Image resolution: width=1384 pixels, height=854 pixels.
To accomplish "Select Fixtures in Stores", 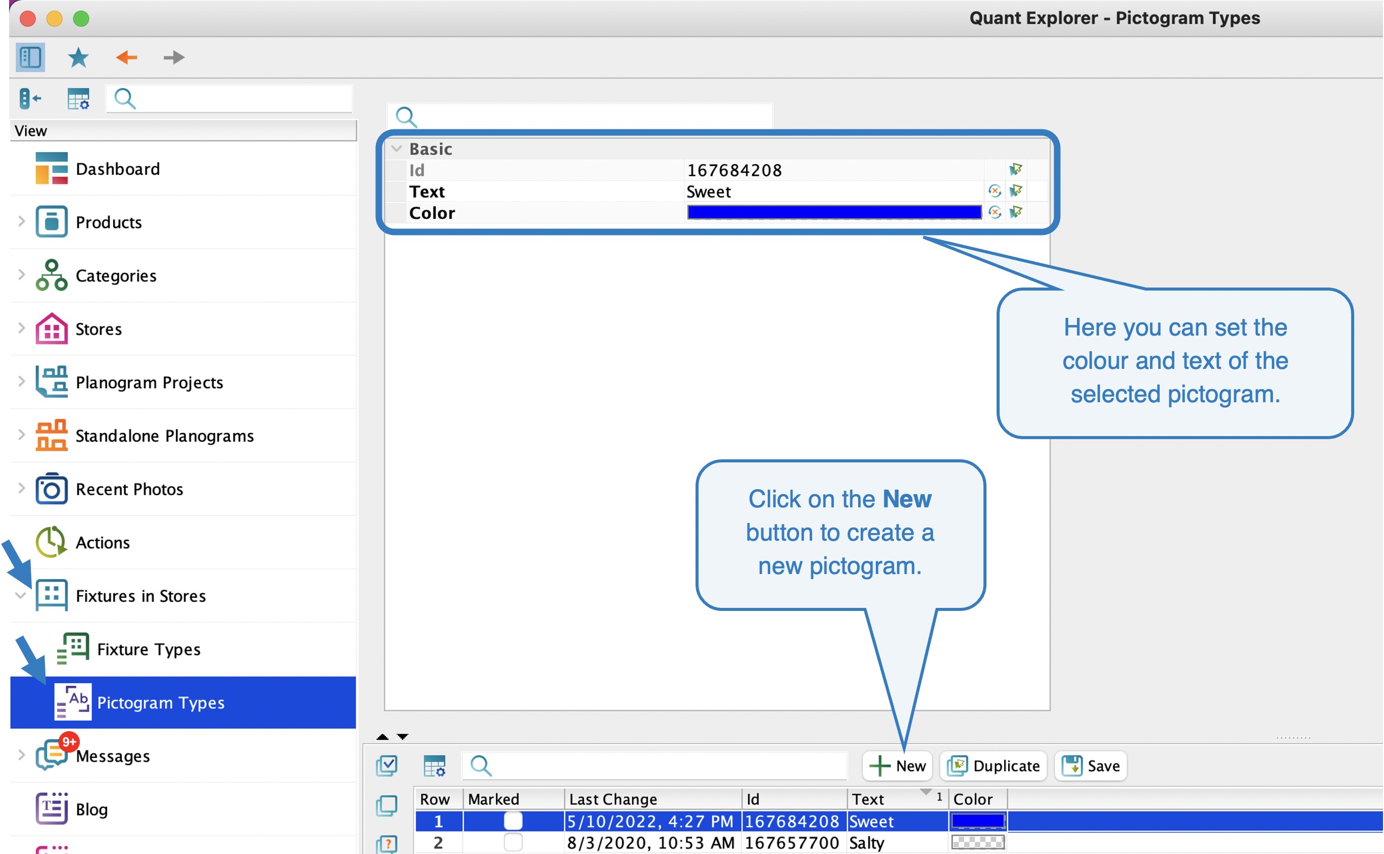I will pyautogui.click(x=183, y=596).
